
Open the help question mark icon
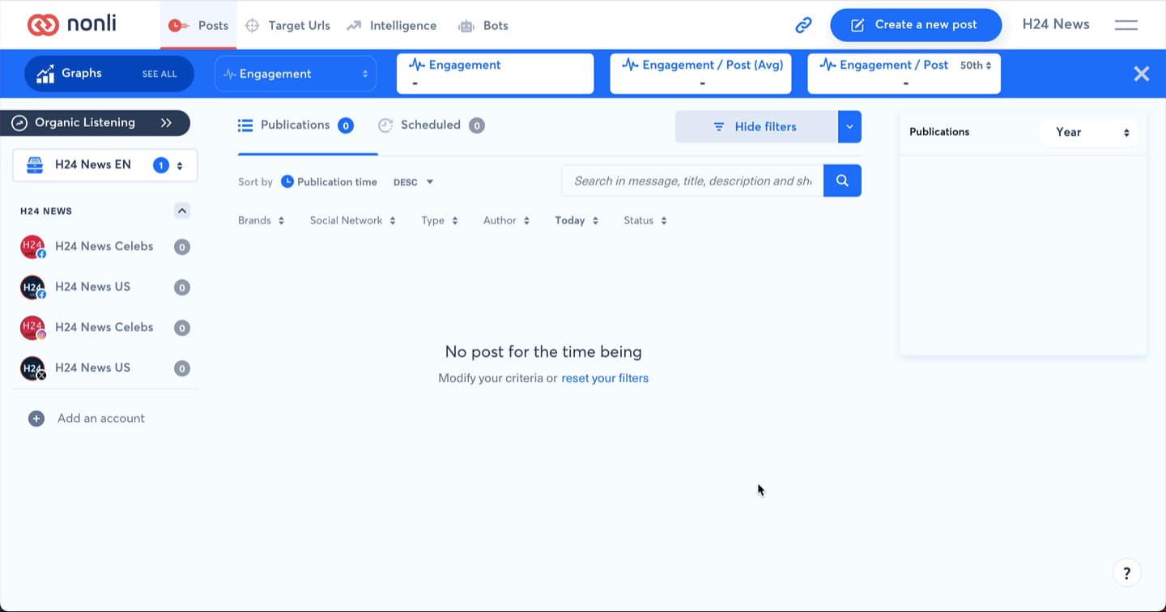[1127, 573]
